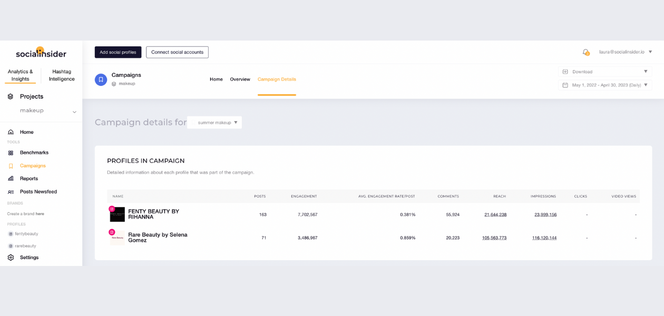Click Connect social accounts button

point(177,52)
